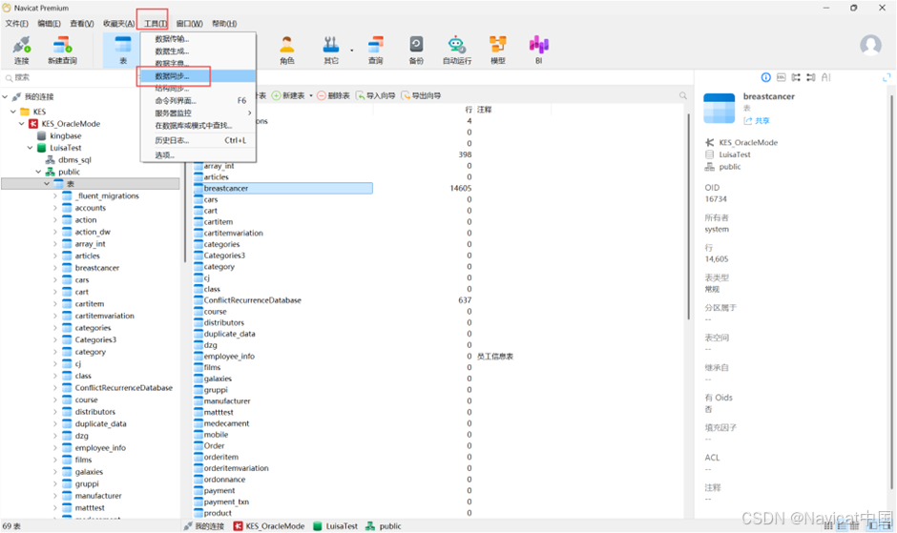Collapse the 我的连接 tree node

[x=5, y=96]
